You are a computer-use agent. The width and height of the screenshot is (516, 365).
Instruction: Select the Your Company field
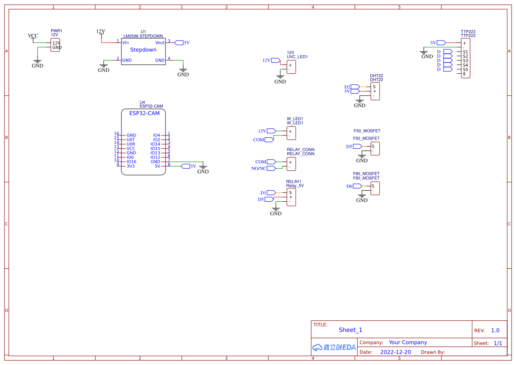point(408,342)
